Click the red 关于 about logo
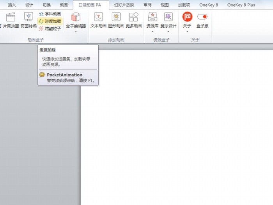273x205 pixels. click(187, 17)
